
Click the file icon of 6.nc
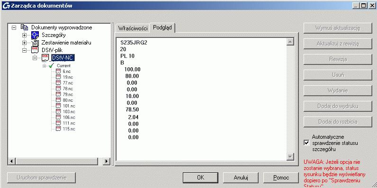(x=58, y=71)
